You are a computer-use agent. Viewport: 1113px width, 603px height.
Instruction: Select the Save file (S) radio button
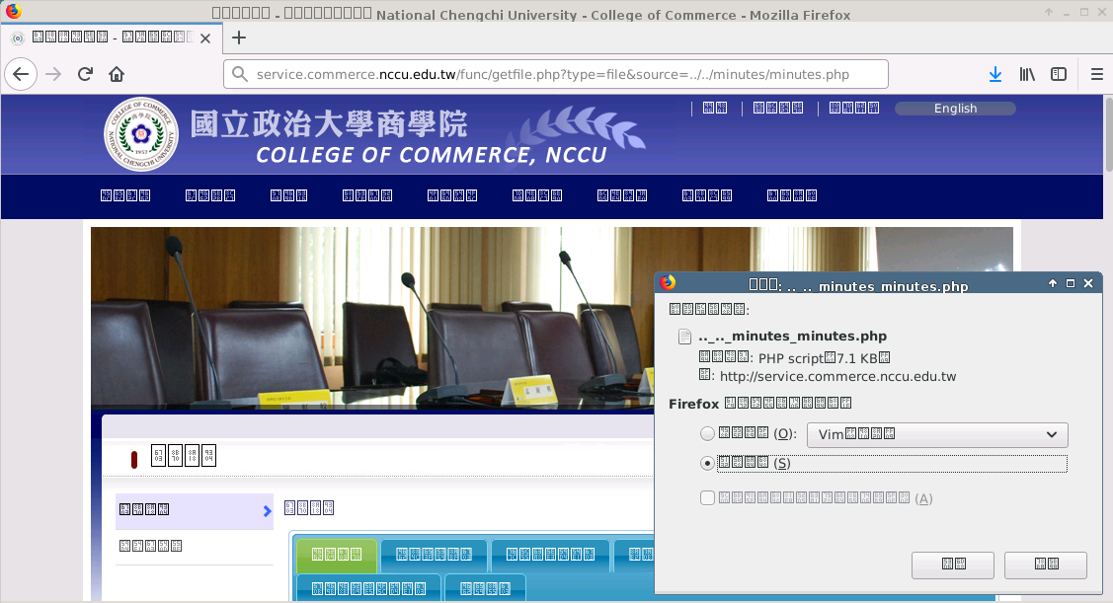pyautogui.click(x=707, y=463)
